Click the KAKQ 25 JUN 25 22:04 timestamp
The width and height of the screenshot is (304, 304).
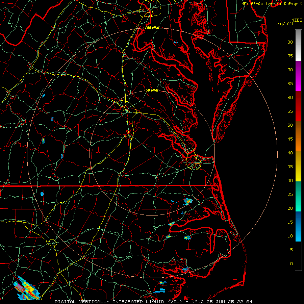(x=222, y=302)
